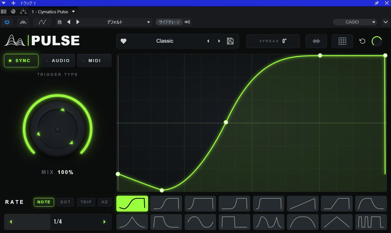Screen dimensions: 391x233
Task: Open the host preset file icon
Action: click(x=59, y=22)
